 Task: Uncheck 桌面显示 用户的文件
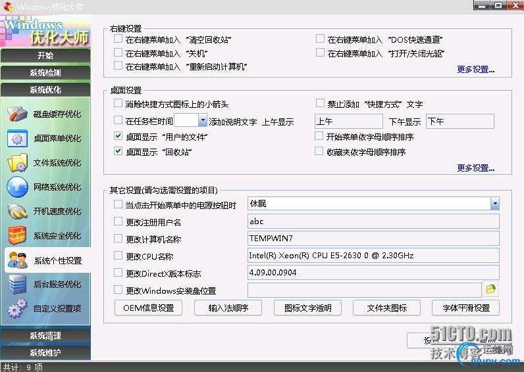(118, 135)
